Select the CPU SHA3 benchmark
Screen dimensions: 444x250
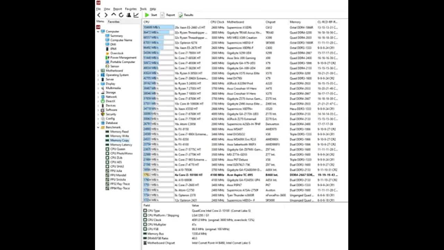coord(117,166)
